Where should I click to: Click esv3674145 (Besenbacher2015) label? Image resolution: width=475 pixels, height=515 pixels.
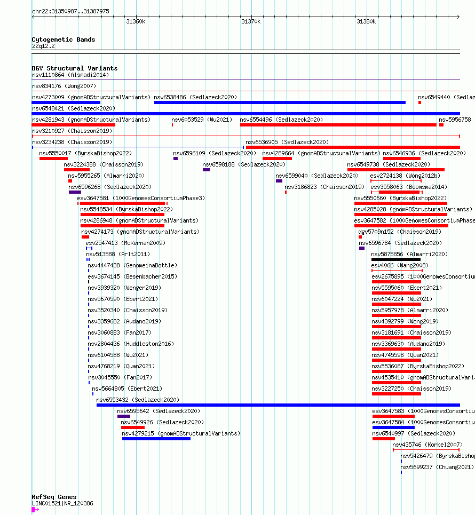pos(132,276)
